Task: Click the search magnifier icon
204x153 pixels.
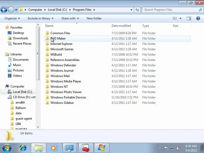Action: click(200, 10)
